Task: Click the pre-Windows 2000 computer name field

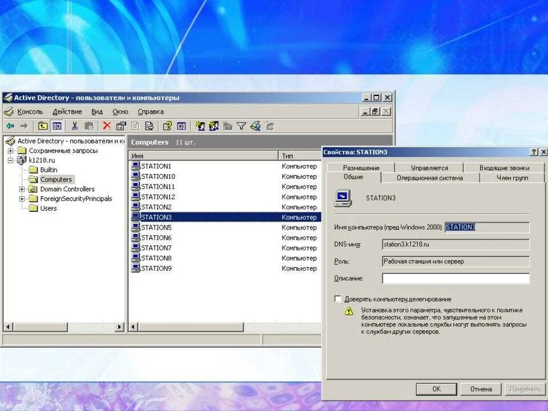Action: (487, 227)
